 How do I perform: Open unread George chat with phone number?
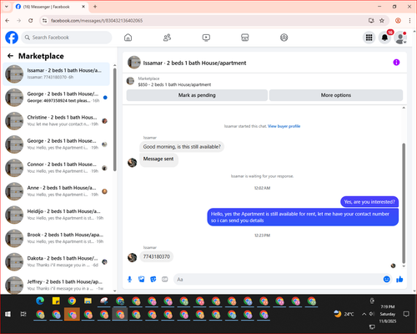[x=57, y=98]
